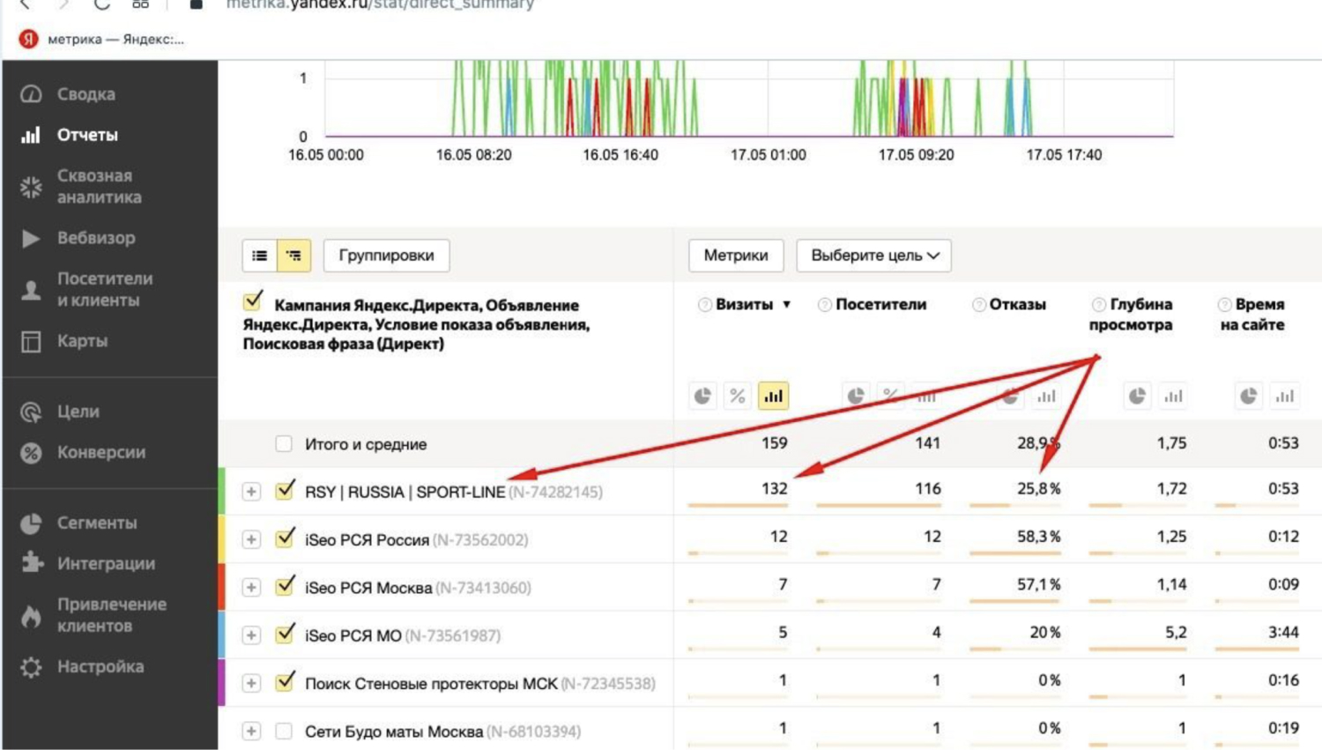Open the help hint beside Отказы
Image resolution: width=1322 pixels, height=750 pixels.
[979, 305]
